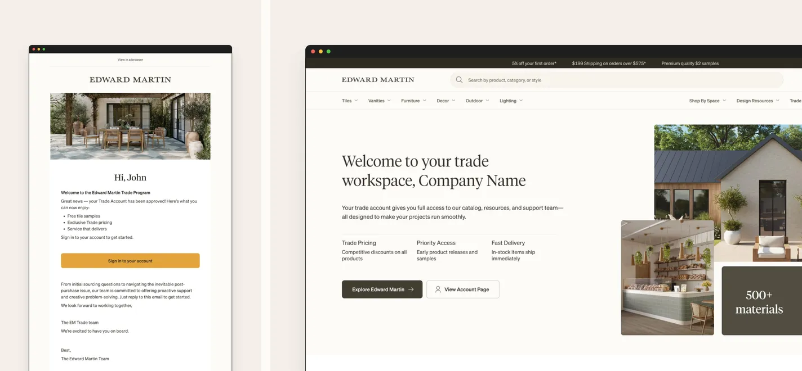Click the search by product input field

pyautogui.click(x=617, y=80)
